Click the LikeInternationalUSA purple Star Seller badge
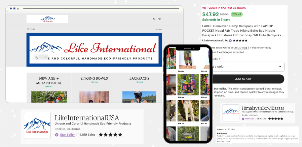This screenshot has height=147, width=302. [x=56, y=135]
